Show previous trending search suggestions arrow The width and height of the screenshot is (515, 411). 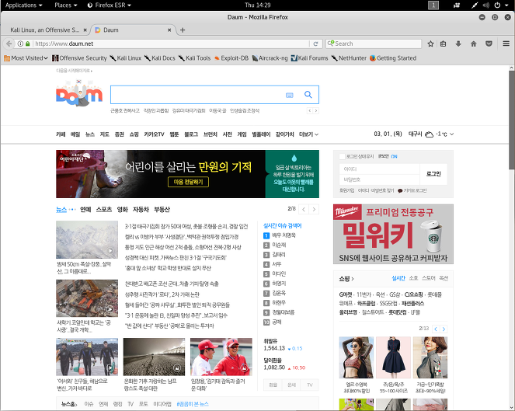(310, 111)
